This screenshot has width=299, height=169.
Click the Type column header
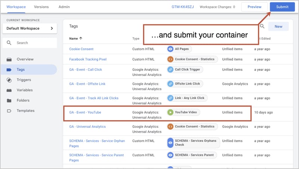coord(136,39)
